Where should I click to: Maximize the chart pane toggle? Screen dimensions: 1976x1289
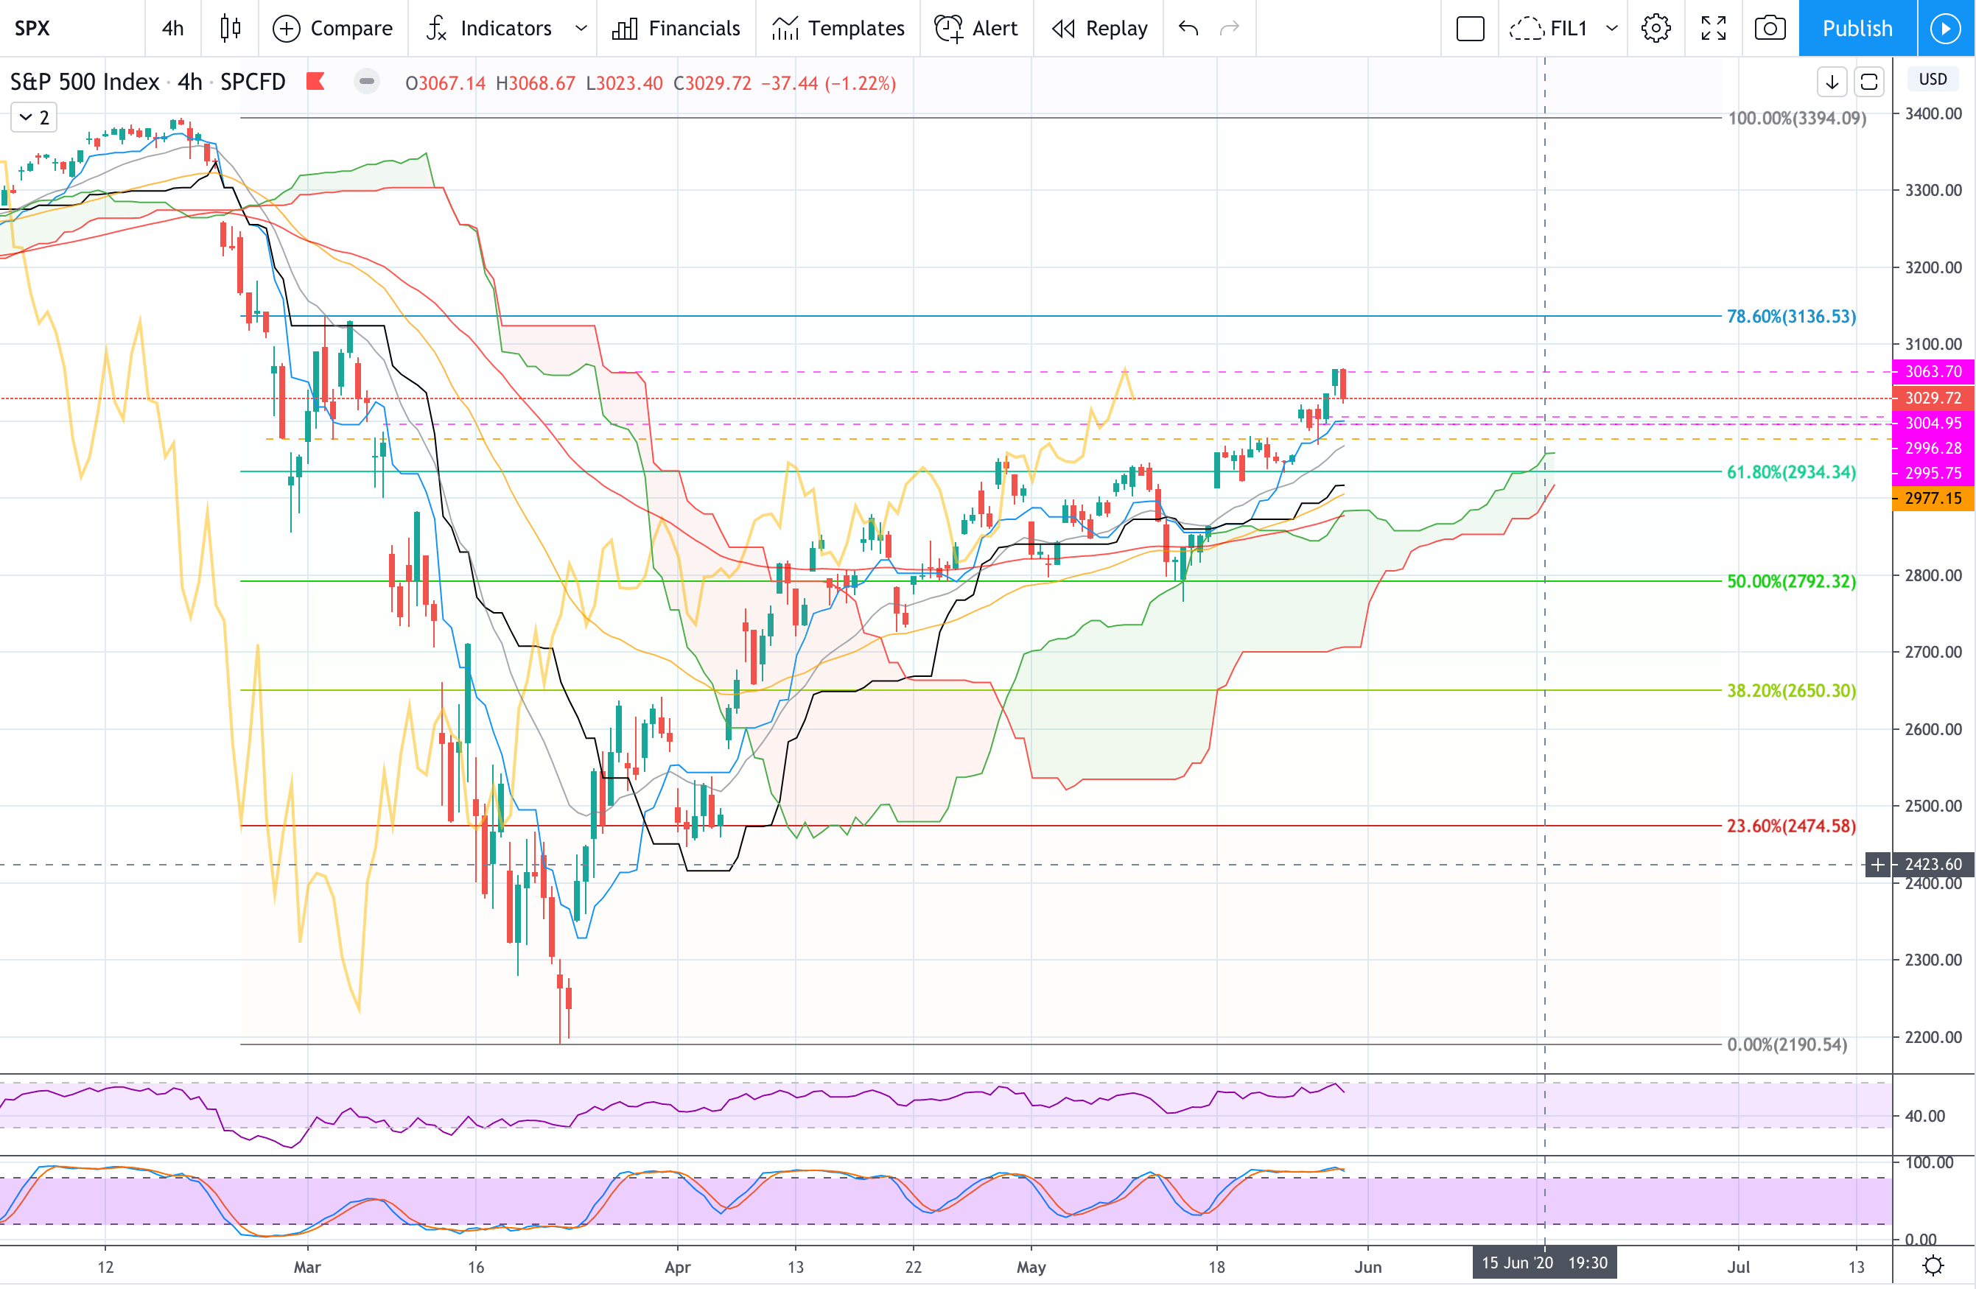[x=1869, y=81]
